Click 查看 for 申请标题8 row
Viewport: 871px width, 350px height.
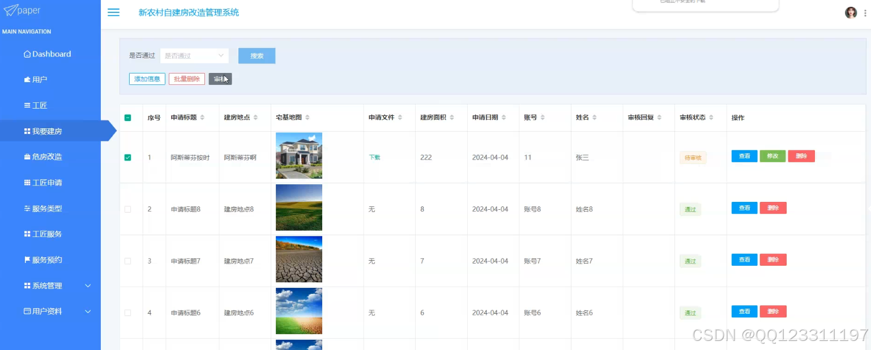click(x=744, y=208)
